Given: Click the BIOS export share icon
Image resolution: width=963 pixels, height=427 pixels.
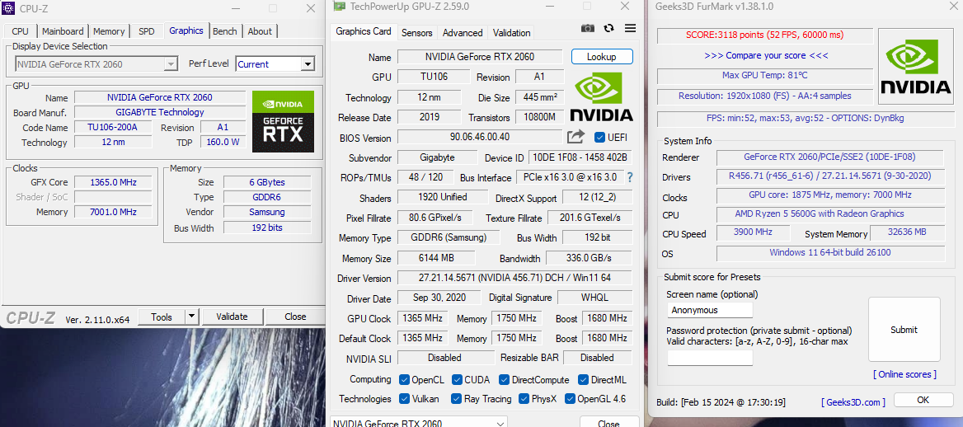Looking at the screenshot, I should pos(575,137).
